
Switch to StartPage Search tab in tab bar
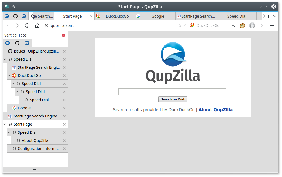[x=196, y=16]
